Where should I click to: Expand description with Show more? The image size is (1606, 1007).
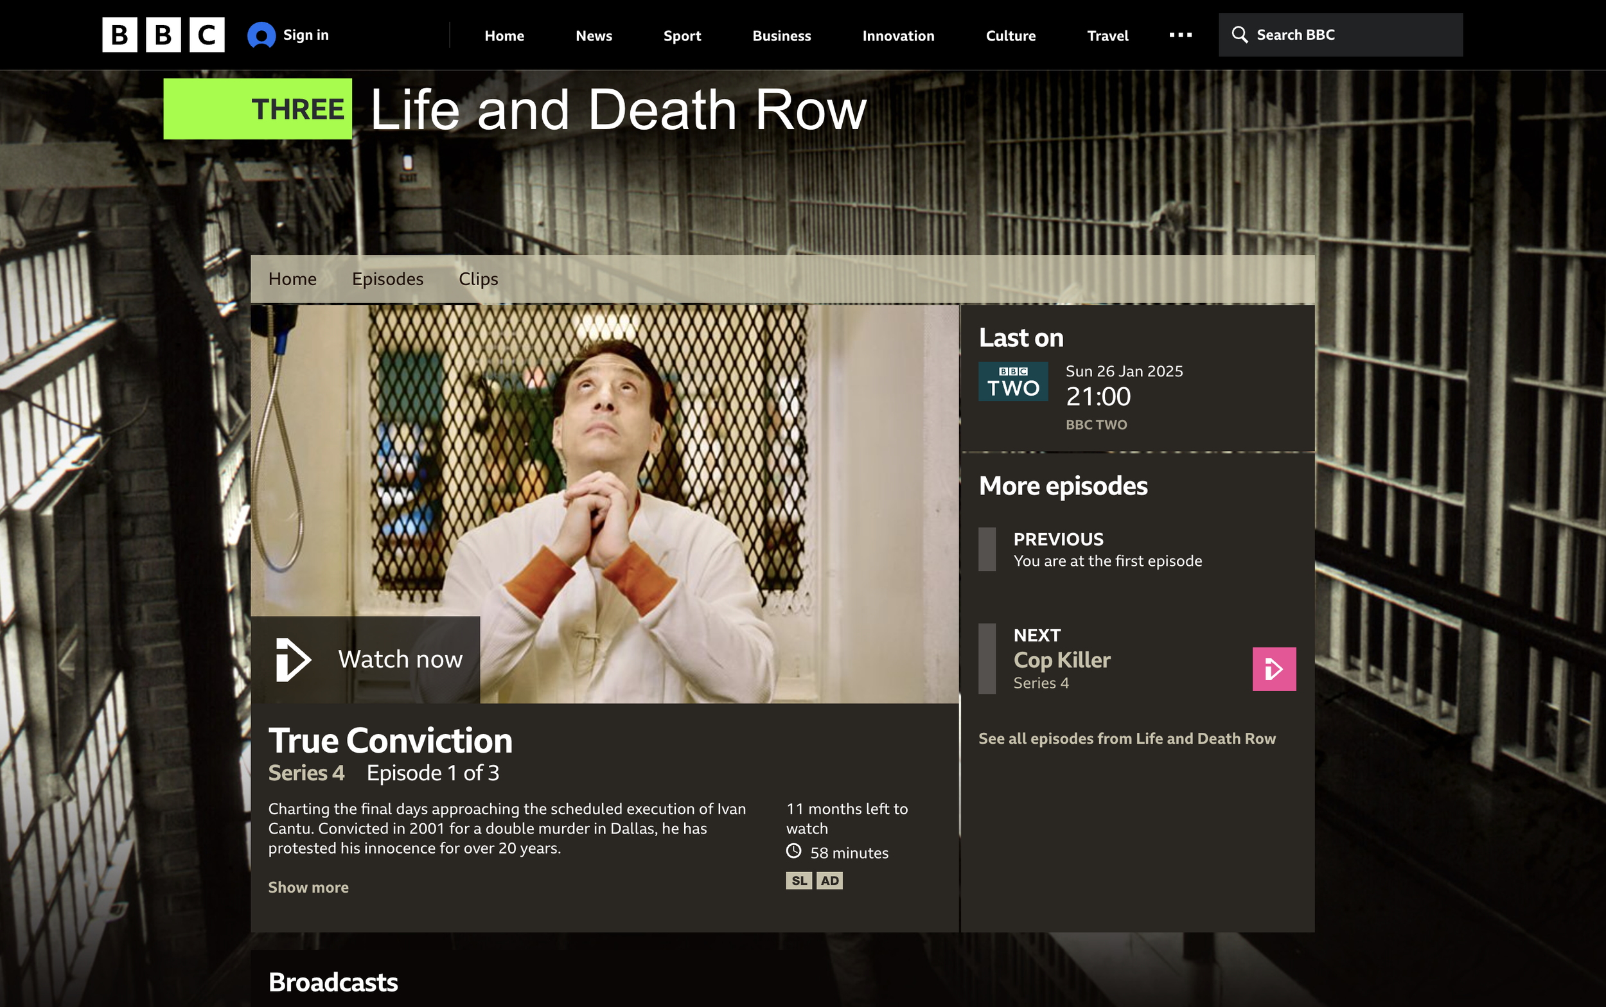(x=308, y=887)
